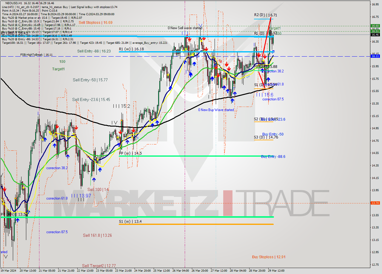Click the 'S3 (D) | 14.76' support label
Image resolution: width=382 pixels, height=274 pixels.
tap(266, 137)
